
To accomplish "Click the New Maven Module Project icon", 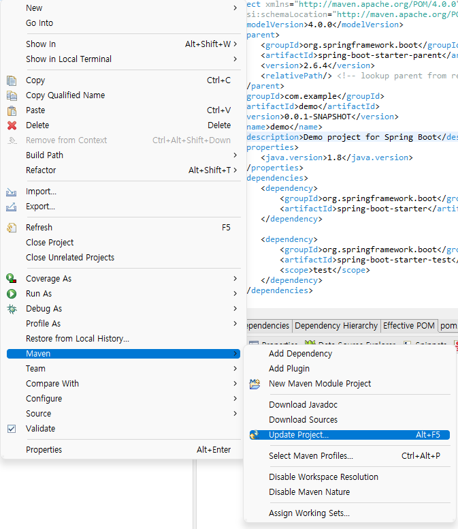I will point(255,384).
